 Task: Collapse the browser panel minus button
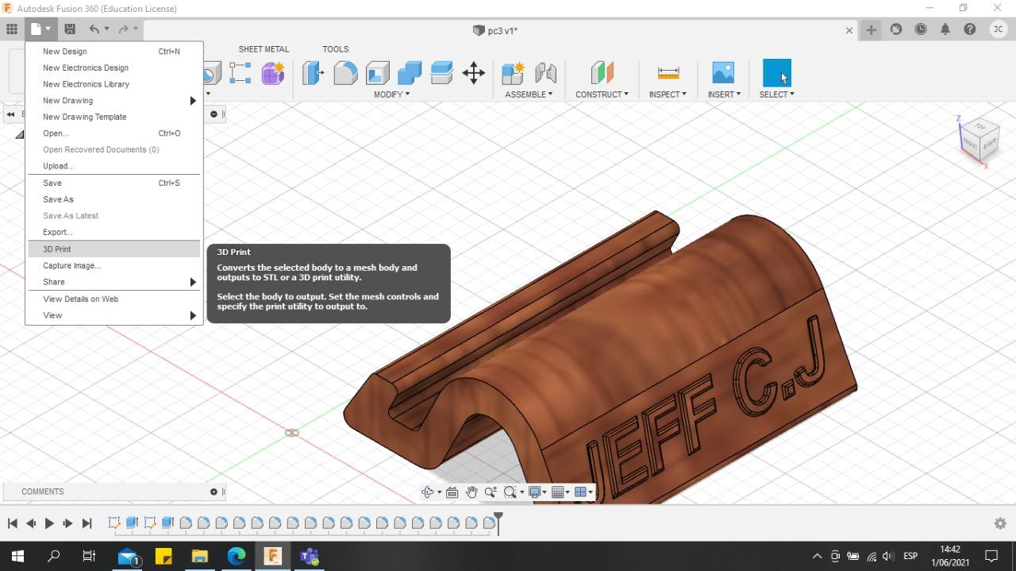214,114
